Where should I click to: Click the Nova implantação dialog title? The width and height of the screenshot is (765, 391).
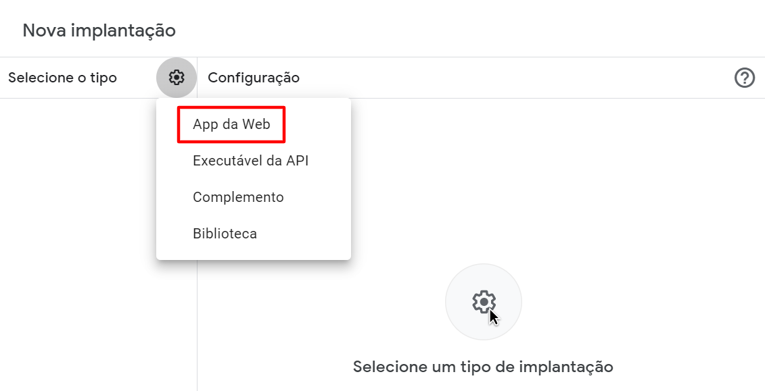point(99,30)
